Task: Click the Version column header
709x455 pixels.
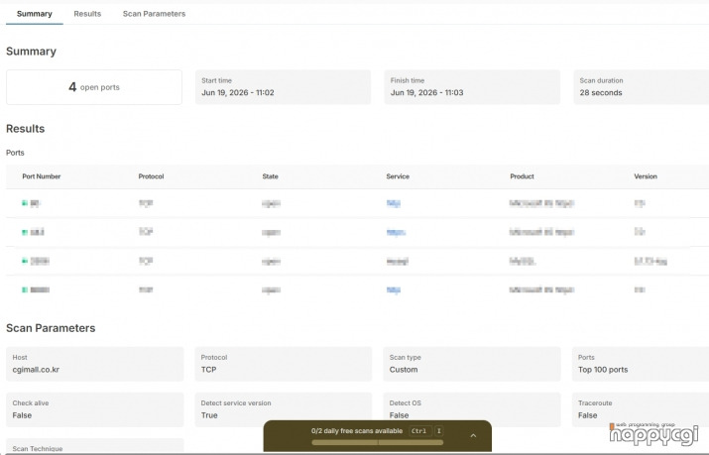Action: click(x=646, y=176)
